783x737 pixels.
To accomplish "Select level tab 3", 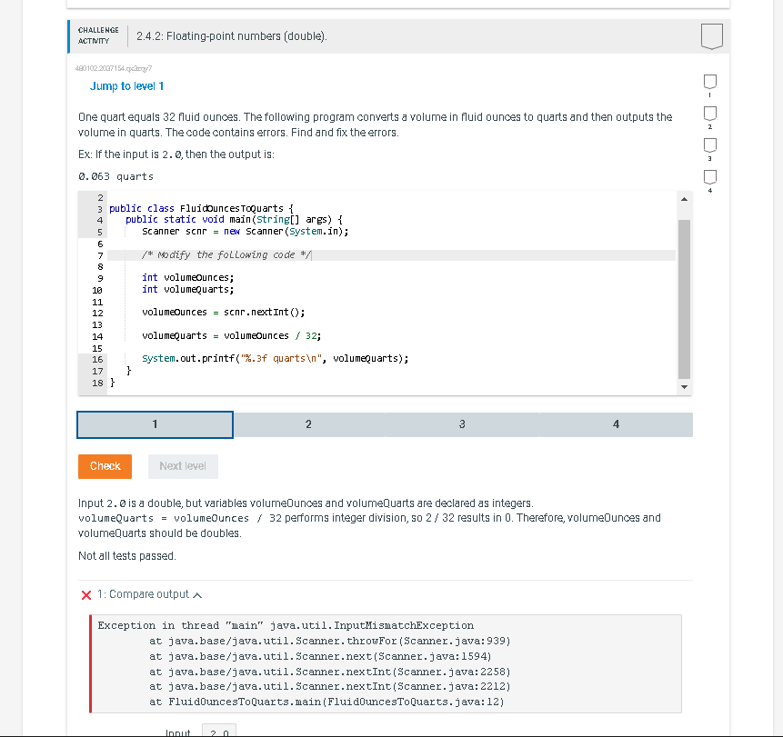I will point(462,424).
